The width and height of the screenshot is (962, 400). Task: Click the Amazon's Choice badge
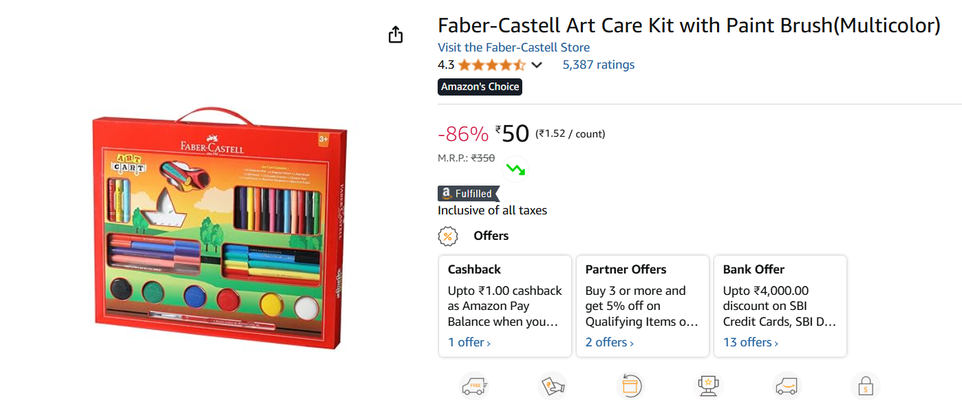tap(480, 87)
